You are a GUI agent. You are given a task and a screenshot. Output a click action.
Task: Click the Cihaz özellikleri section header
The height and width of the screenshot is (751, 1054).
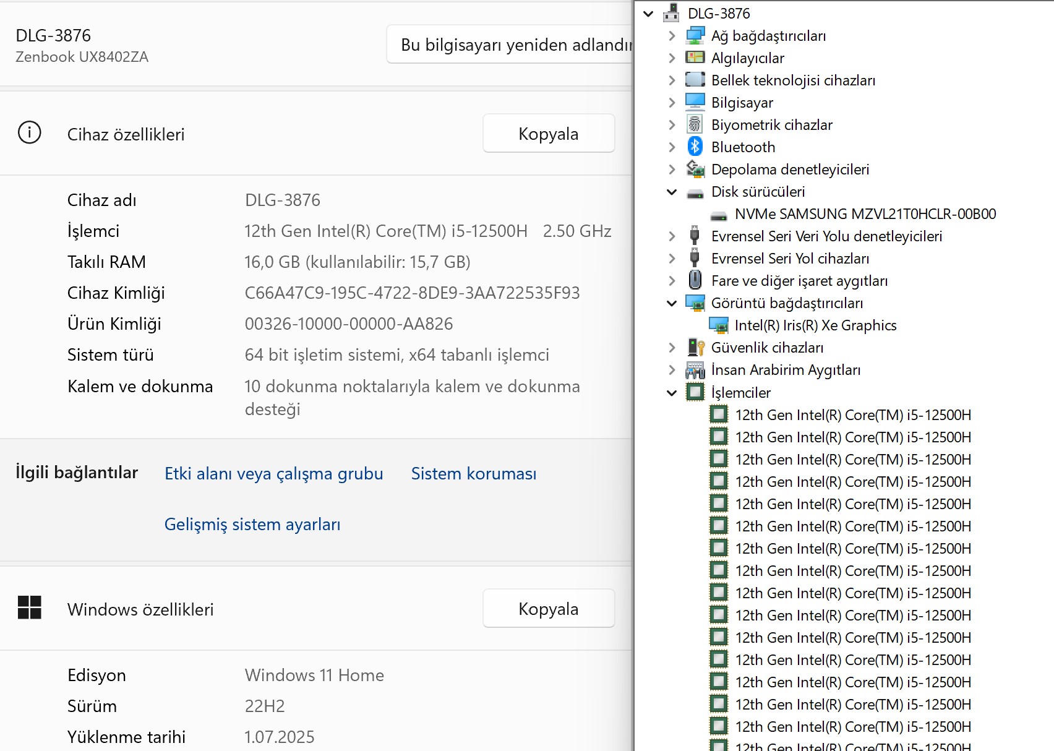pos(126,135)
